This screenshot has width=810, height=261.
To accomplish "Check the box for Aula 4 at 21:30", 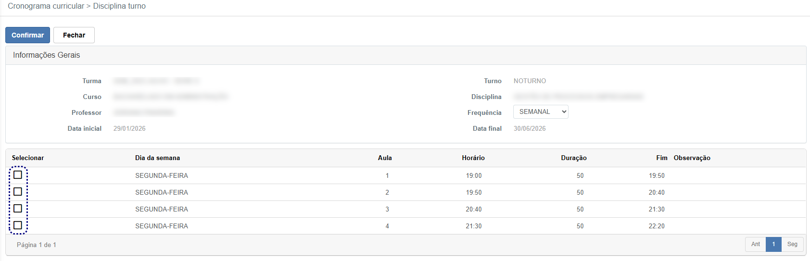I will [18, 225].
